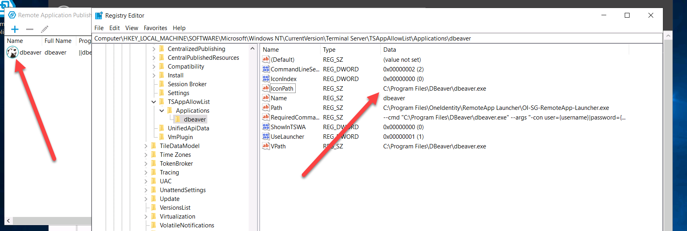
Task: Click the publisher list scroll-left arrow
Action: point(8,221)
